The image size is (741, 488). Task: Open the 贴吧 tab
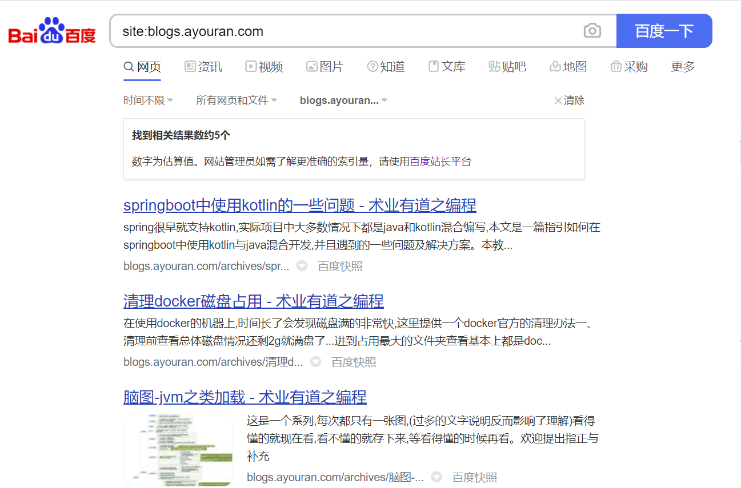(x=507, y=67)
